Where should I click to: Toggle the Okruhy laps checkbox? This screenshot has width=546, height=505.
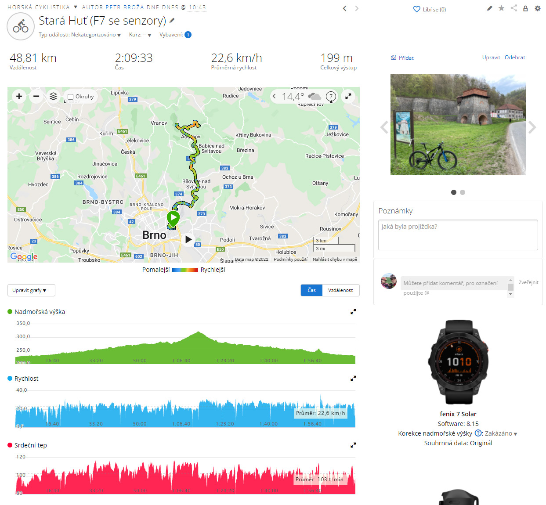coord(70,97)
